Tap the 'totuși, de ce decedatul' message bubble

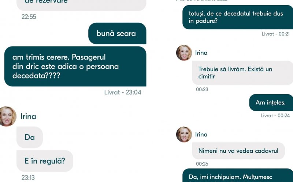tap(238, 17)
